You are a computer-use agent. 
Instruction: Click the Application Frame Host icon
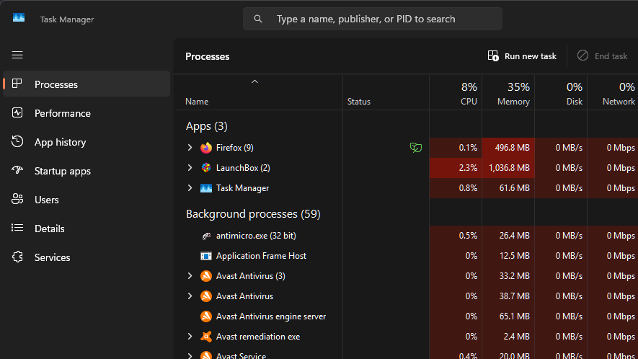[206, 256]
